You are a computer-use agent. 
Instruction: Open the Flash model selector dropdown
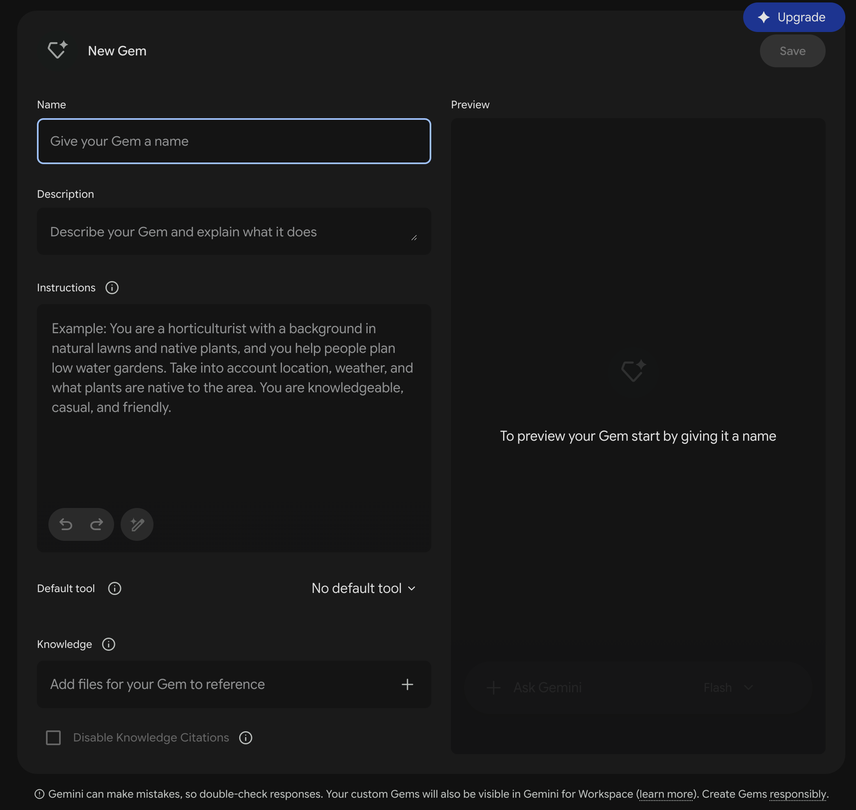pyautogui.click(x=728, y=687)
